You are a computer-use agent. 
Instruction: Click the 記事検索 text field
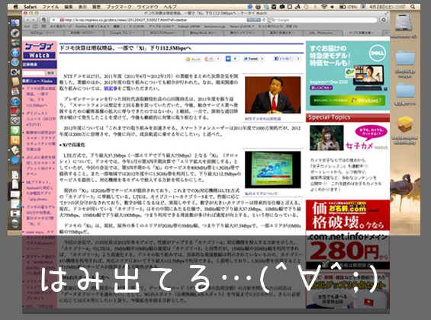34,73
